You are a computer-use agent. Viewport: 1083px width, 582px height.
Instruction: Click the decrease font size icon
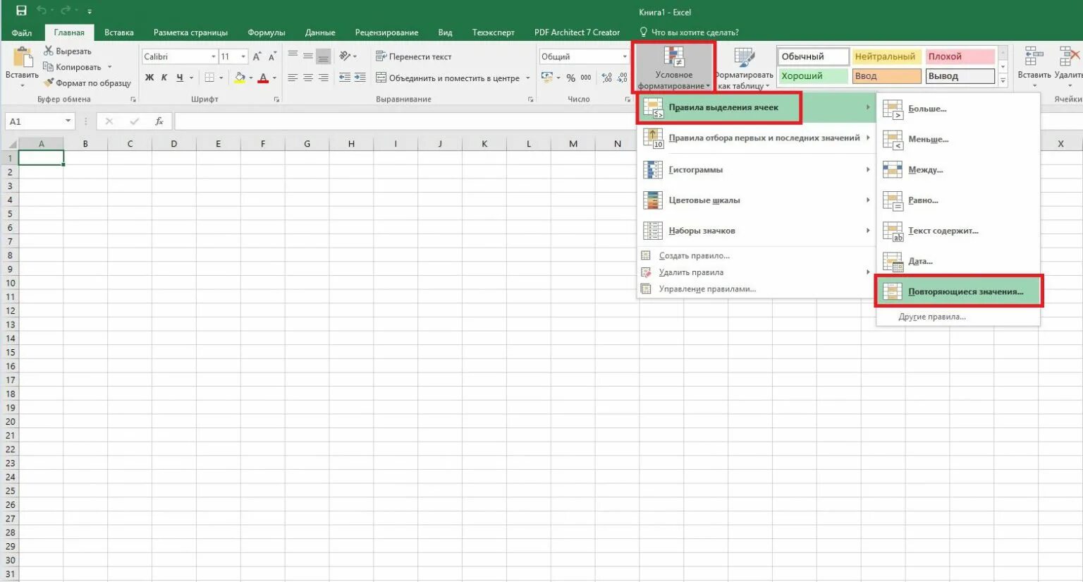(x=272, y=56)
